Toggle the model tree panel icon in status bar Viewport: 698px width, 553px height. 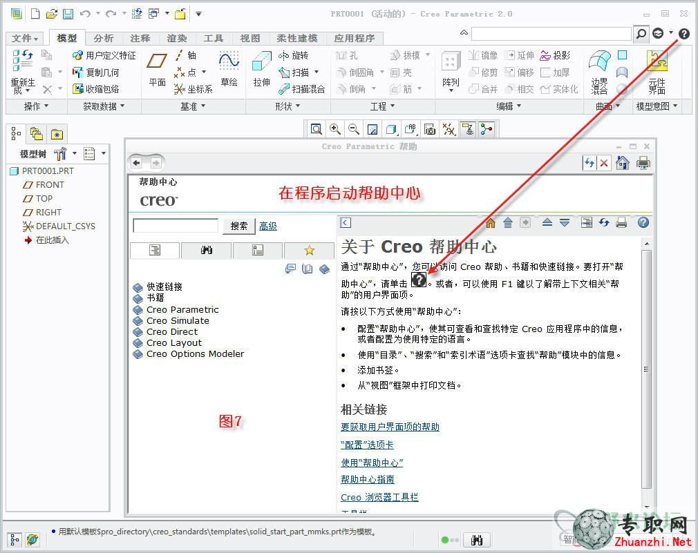tap(15, 540)
